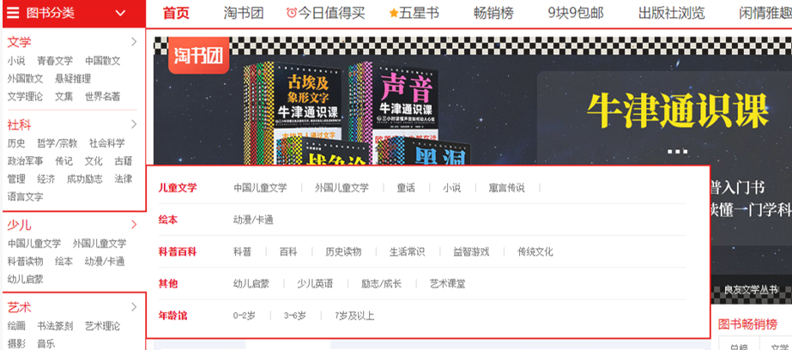Expand the 艺术 category chevron
The width and height of the screenshot is (792, 350).
tap(134, 307)
